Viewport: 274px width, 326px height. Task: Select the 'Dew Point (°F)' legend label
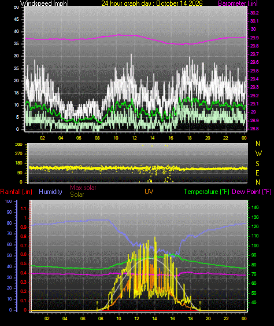[251, 192]
